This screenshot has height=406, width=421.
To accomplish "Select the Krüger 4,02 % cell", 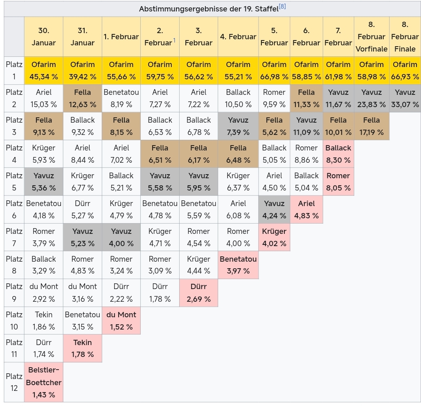I will (x=274, y=237).
